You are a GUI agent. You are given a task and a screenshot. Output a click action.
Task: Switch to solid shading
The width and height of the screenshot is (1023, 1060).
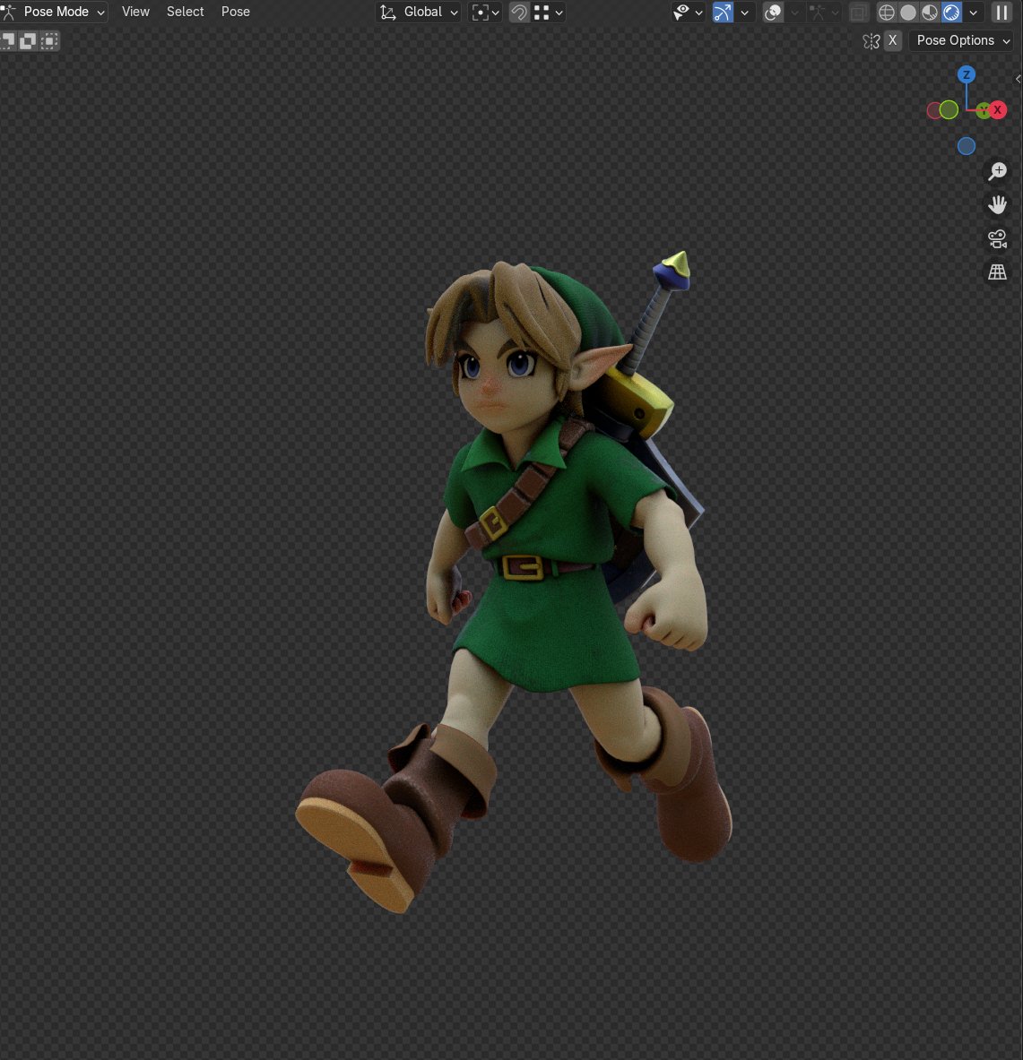[908, 13]
